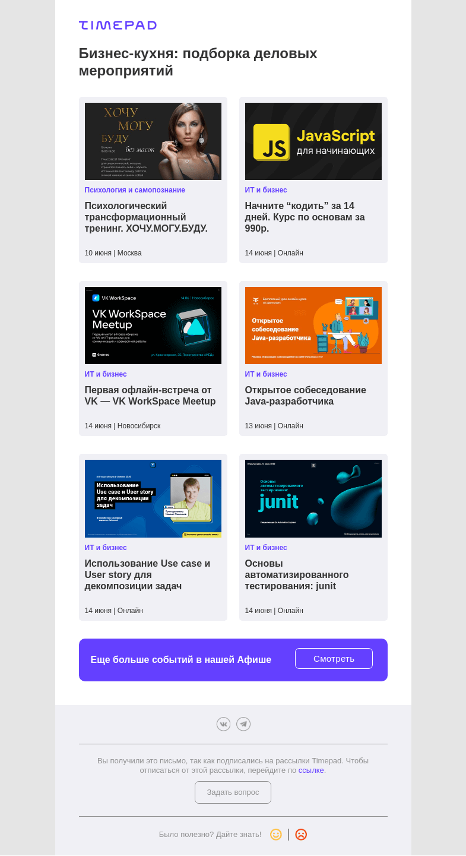Screen dimensions: 466x856
Task: Open Психологический трансформационный тренинг event title
Action: (x=146, y=217)
